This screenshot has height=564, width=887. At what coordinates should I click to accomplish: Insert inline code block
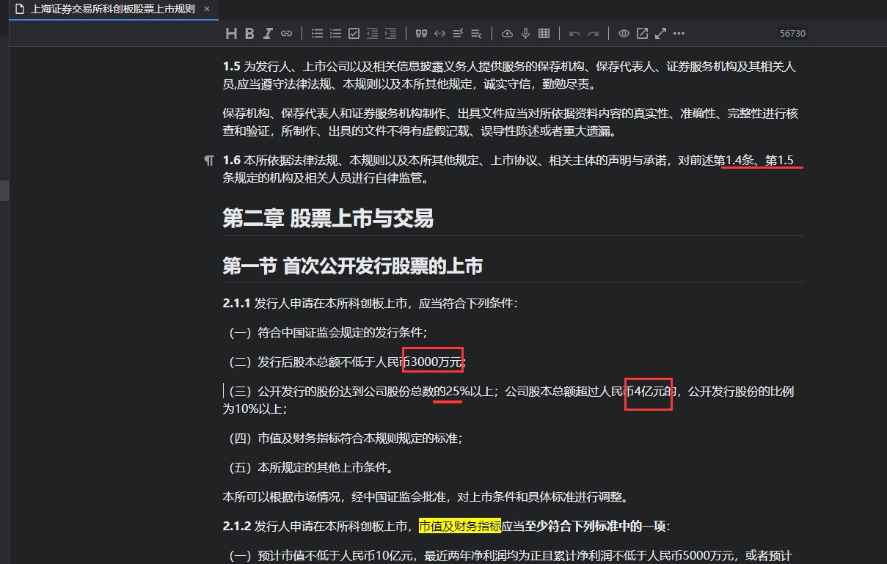[439, 33]
